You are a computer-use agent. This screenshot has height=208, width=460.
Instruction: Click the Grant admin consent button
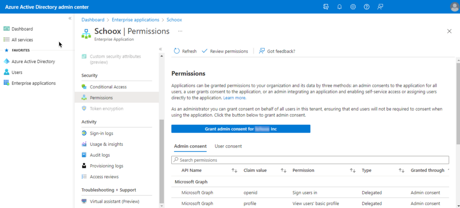tap(241, 129)
